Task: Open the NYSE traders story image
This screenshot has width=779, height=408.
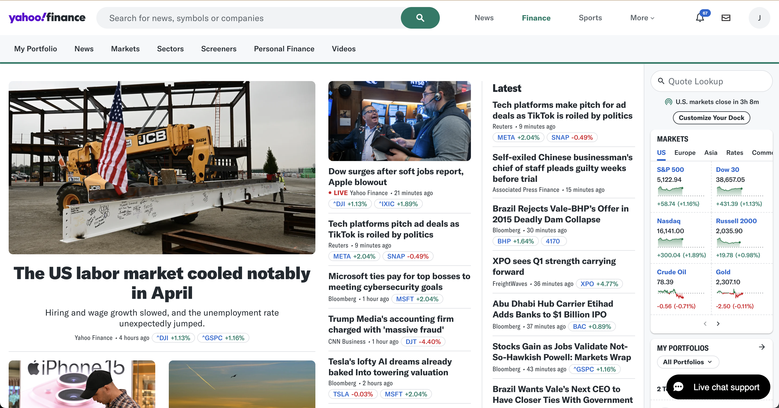Action: tap(400, 121)
